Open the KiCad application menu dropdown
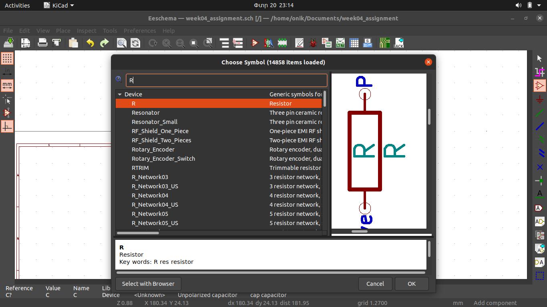The image size is (547, 307). pos(59,5)
